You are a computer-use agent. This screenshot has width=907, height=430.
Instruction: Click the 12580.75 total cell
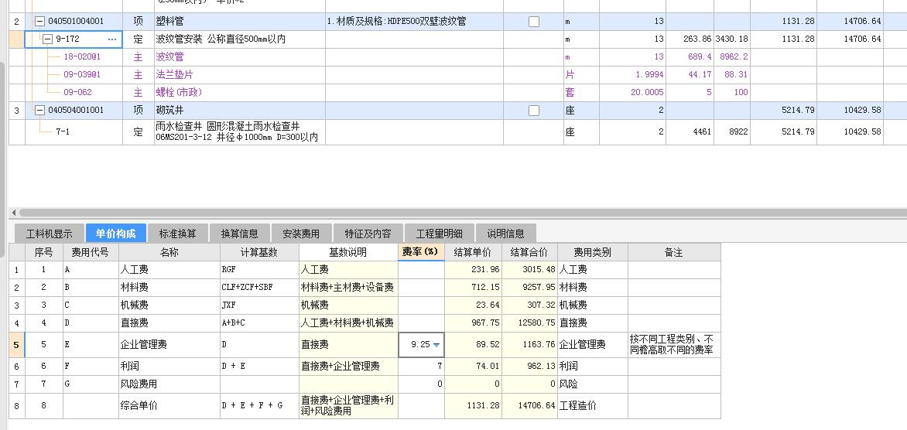[x=529, y=322]
